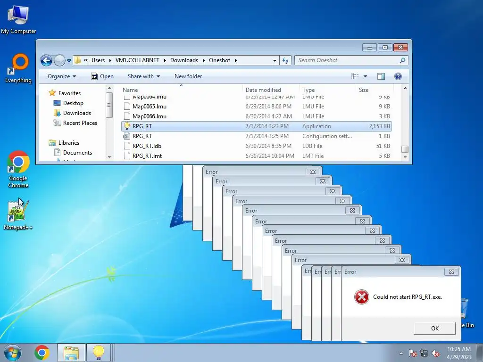Image resolution: width=483 pixels, height=362 pixels.
Task: Select Oneshot in address breadcrumb
Action: click(x=220, y=60)
